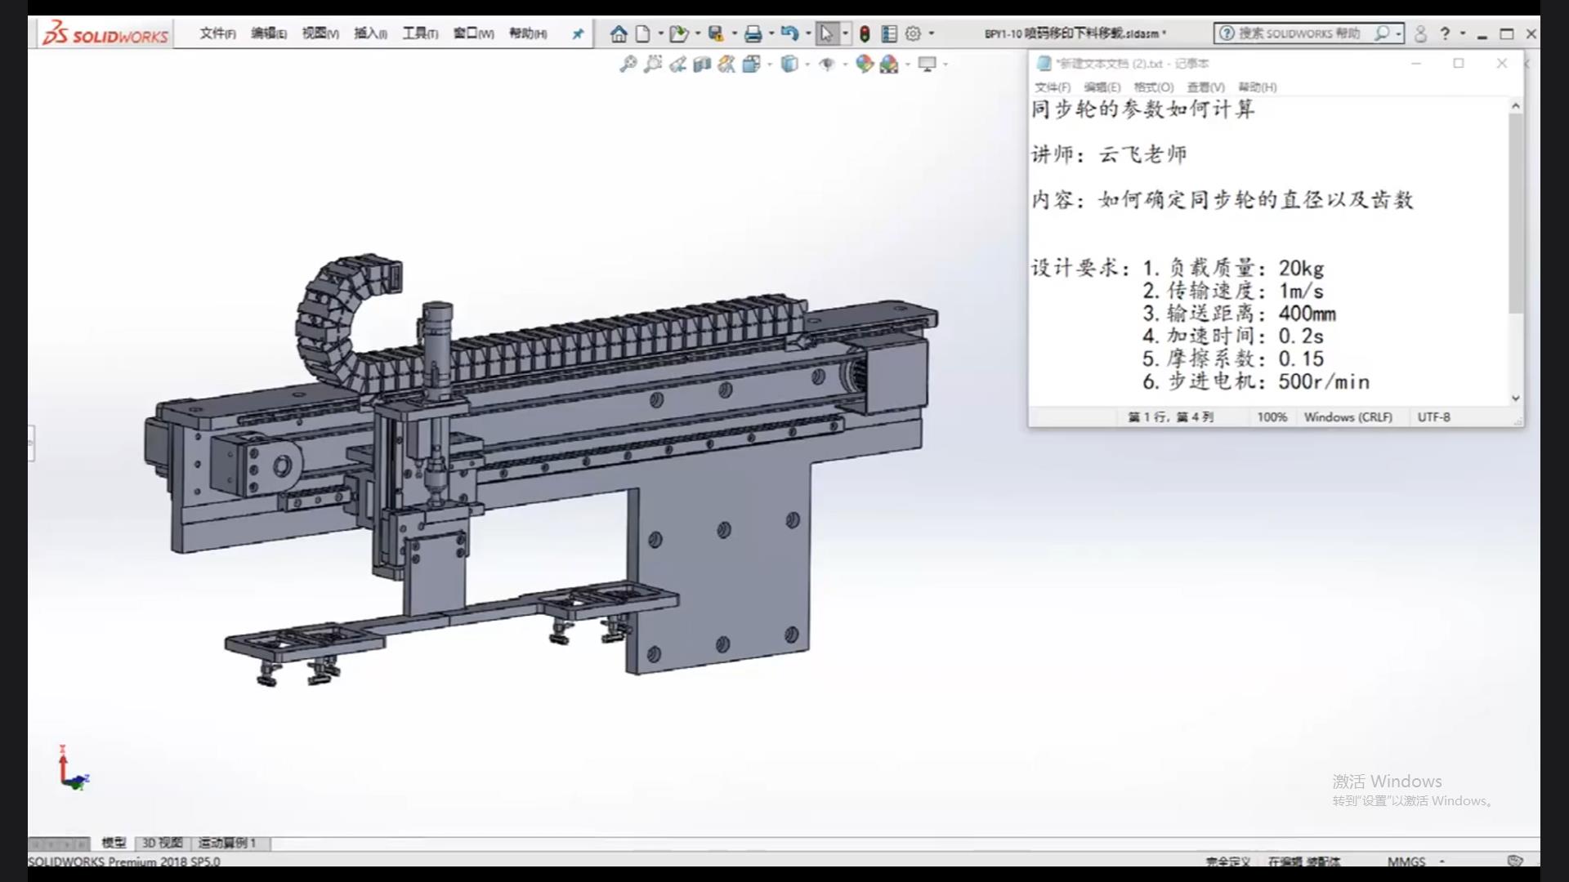Click the Rebuild traffic light icon
The image size is (1569, 882).
pos(865,33)
